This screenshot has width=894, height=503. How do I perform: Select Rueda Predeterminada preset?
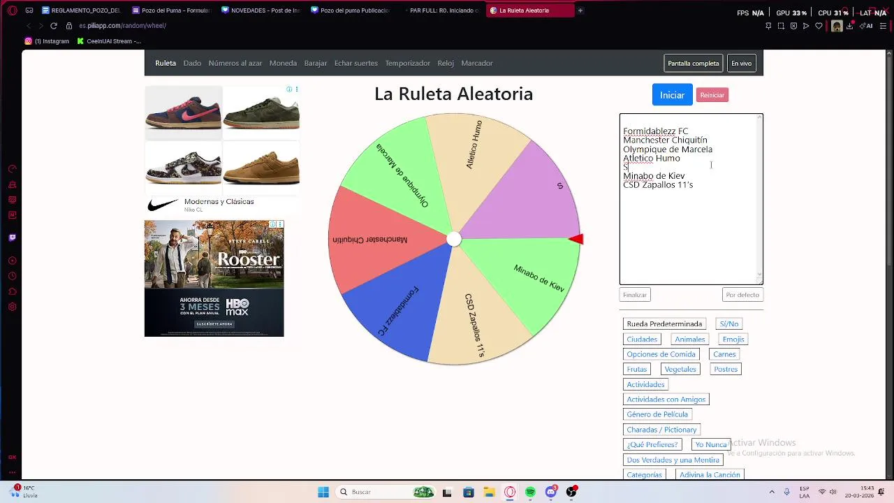tap(664, 324)
